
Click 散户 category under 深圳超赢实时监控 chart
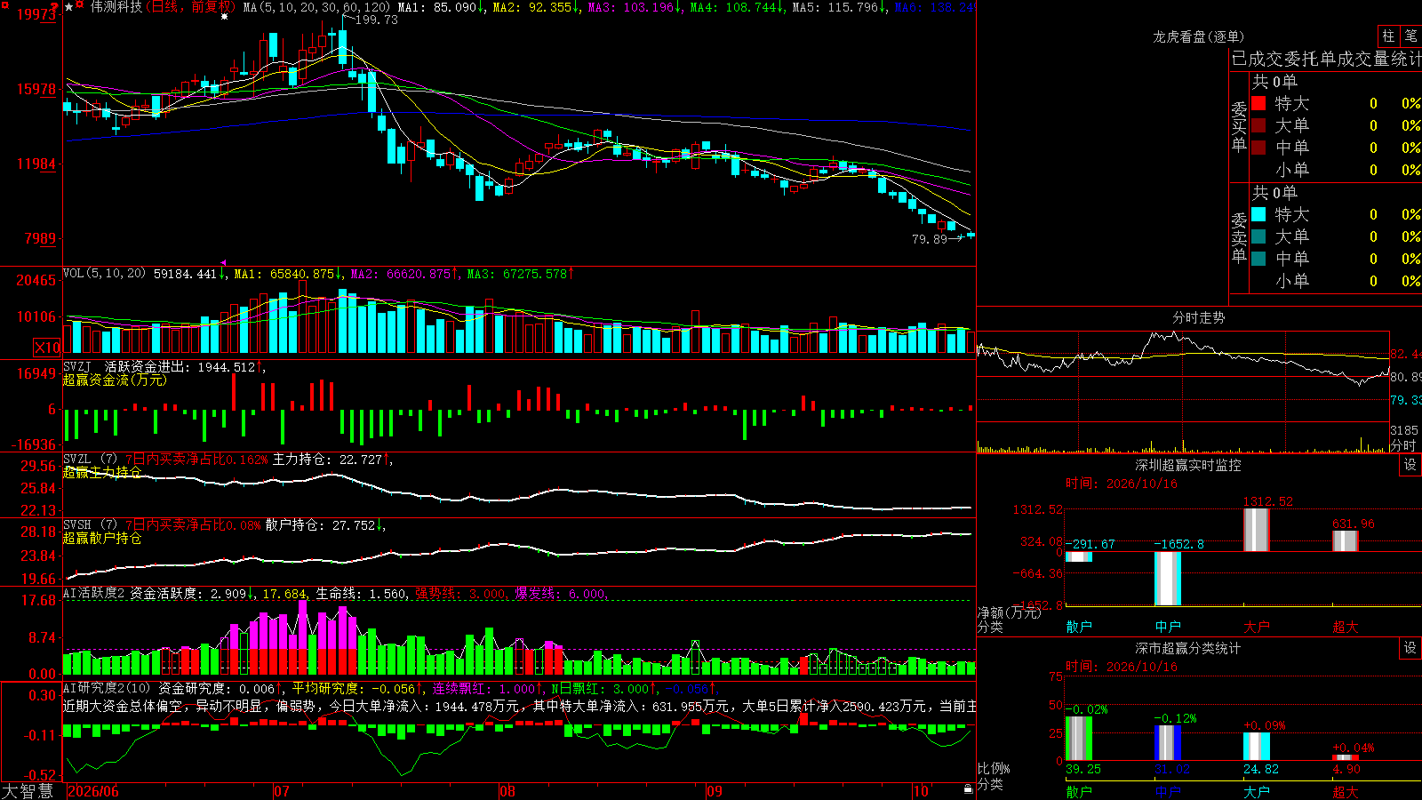tap(1079, 626)
